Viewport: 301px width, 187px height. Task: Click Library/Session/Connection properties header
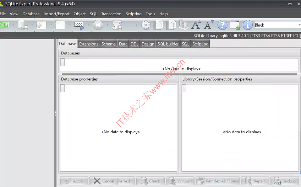(x=240, y=79)
